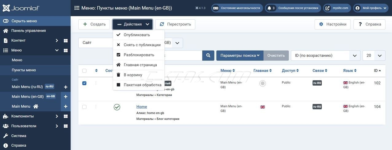Click the GB flag home icon for Home row

pyautogui.click(x=263, y=107)
